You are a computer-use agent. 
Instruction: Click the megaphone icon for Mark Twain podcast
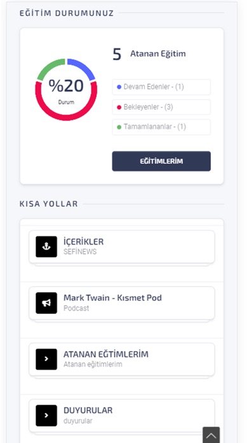46,303
